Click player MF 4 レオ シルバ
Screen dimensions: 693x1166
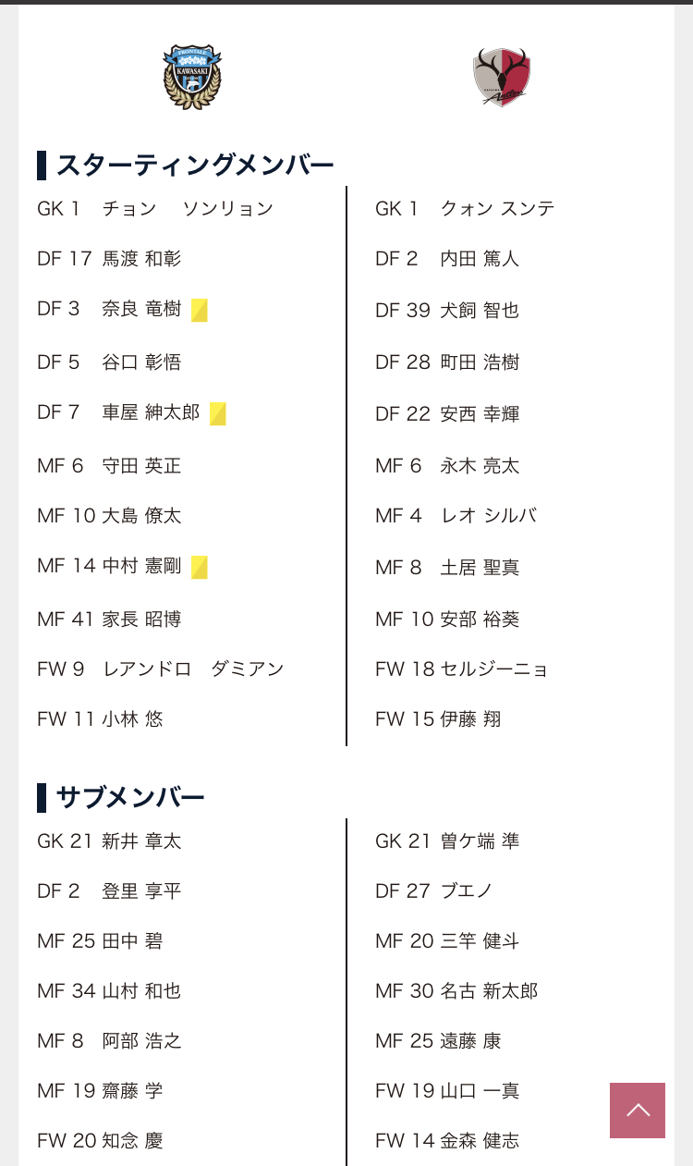point(456,515)
